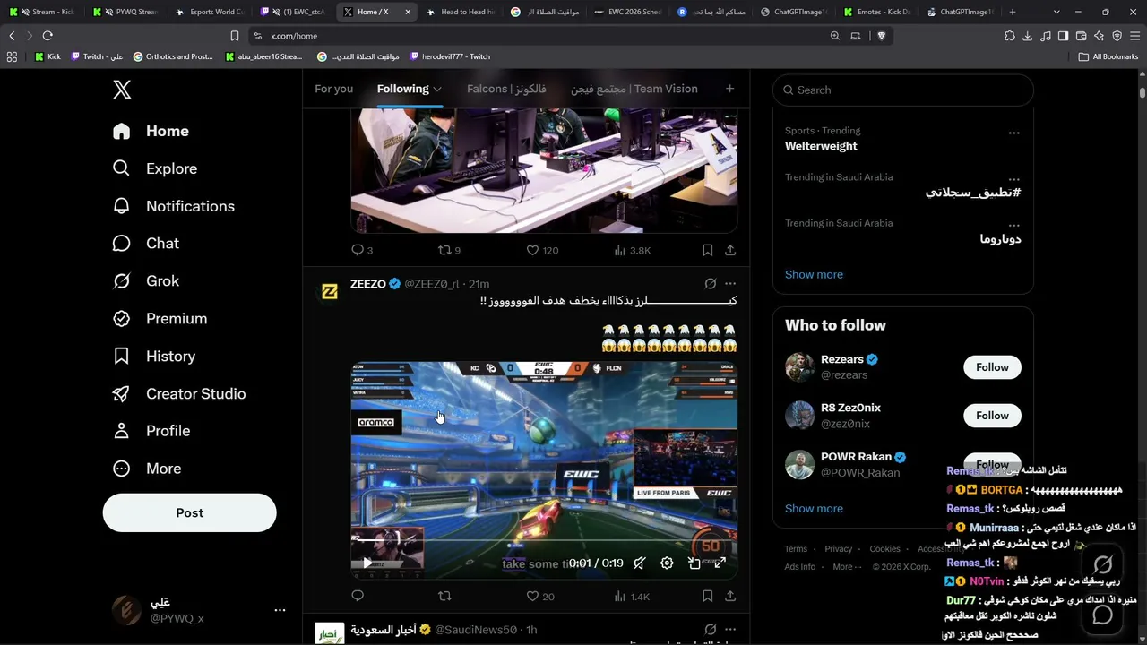
Task: Switch to the For you tab
Action: (x=333, y=89)
